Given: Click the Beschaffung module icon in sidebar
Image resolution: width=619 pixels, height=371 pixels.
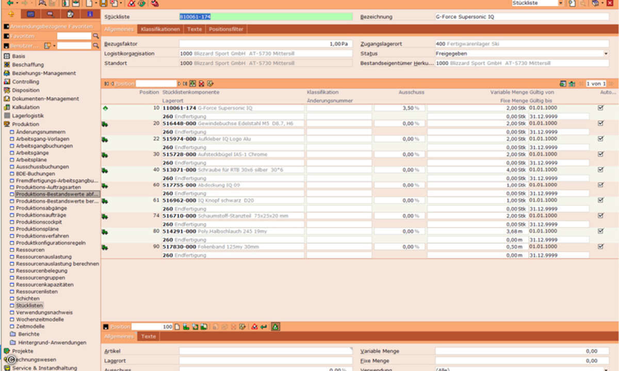Looking at the screenshot, I should coord(7,64).
